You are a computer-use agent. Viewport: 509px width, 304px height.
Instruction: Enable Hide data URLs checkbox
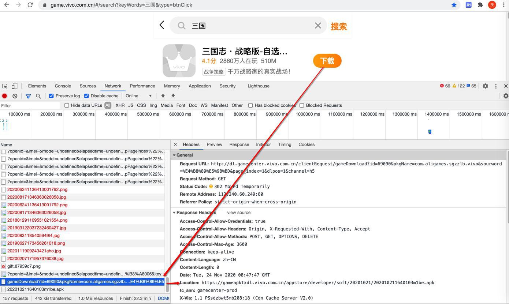[67, 105]
